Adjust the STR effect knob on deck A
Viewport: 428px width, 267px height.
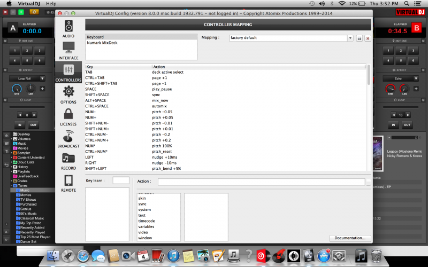tap(16, 88)
